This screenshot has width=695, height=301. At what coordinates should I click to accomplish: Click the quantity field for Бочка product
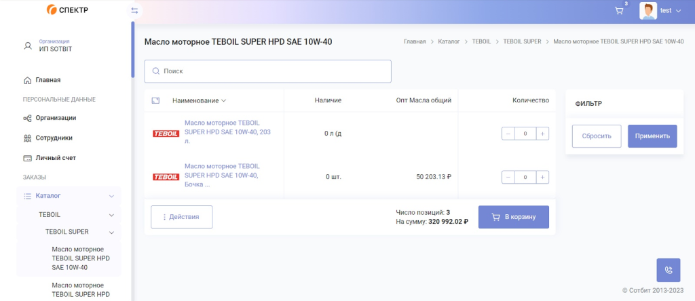point(525,177)
